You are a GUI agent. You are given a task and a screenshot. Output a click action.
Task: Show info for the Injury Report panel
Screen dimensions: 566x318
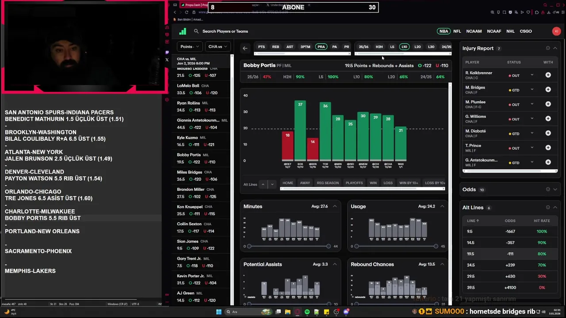click(548, 48)
